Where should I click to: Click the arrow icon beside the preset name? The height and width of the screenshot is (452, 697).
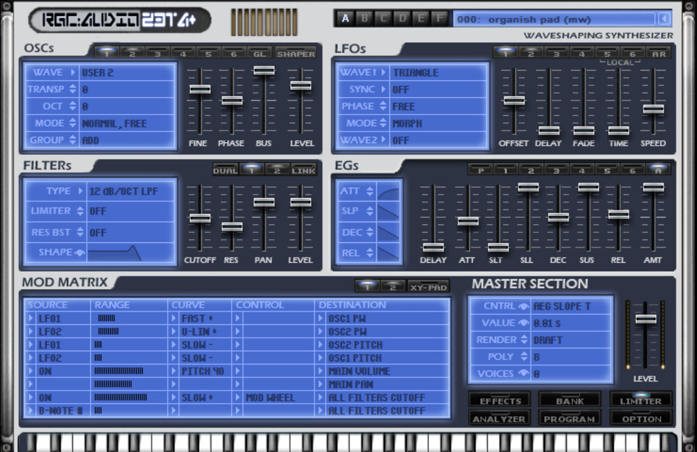[x=664, y=19]
